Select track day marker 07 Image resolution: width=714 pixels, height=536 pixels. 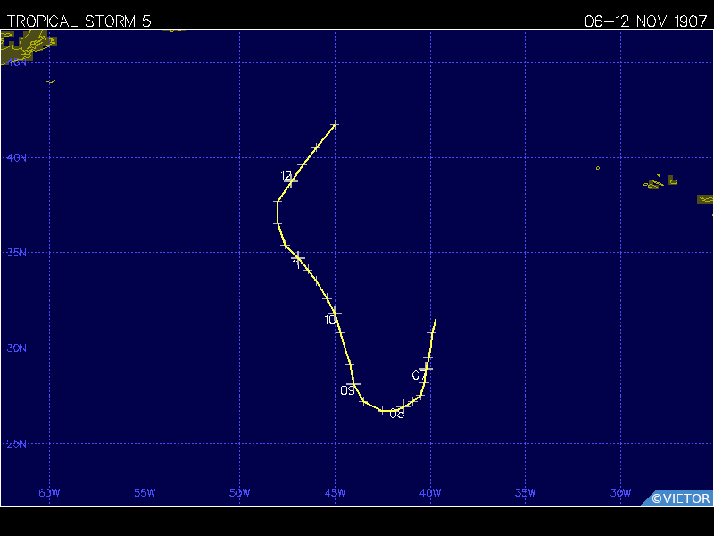[x=419, y=375]
